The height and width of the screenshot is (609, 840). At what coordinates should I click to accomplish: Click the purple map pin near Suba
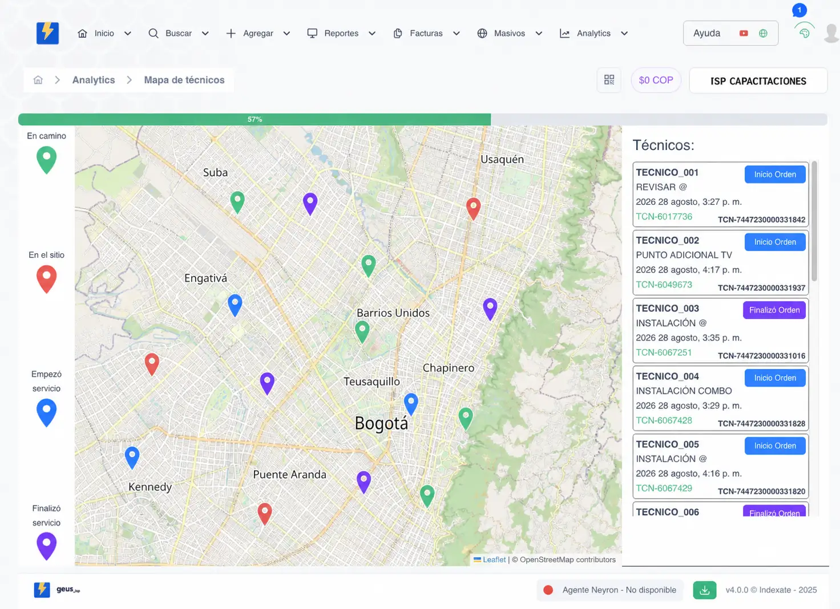[310, 204]
